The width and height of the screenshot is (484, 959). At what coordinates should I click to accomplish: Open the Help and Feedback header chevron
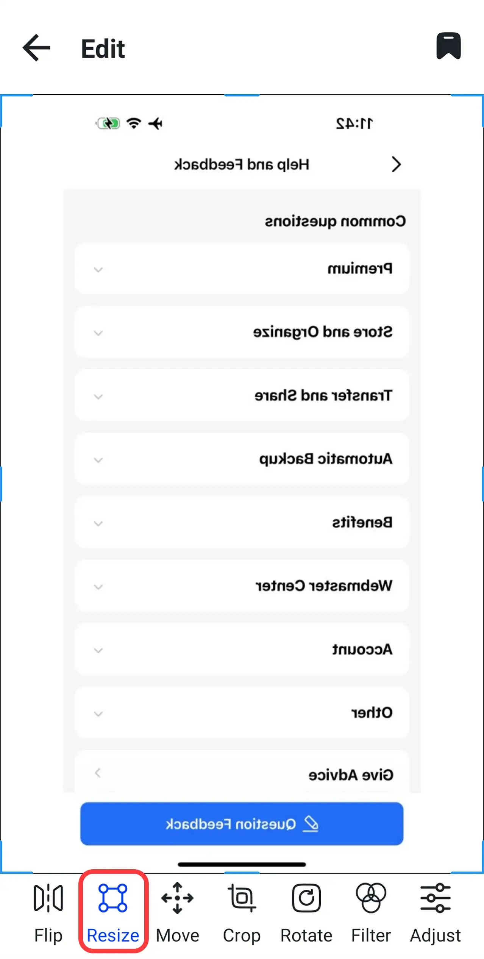tap(396, 164)
